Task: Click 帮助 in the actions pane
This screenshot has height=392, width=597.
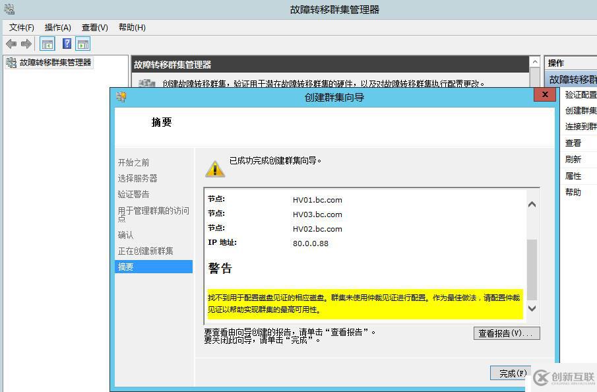Action: [x=573, y=192]
